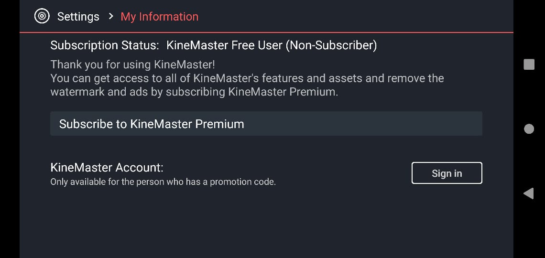Tap the Android home circle button
Screen dimensions: 545x258
[529, 129]
